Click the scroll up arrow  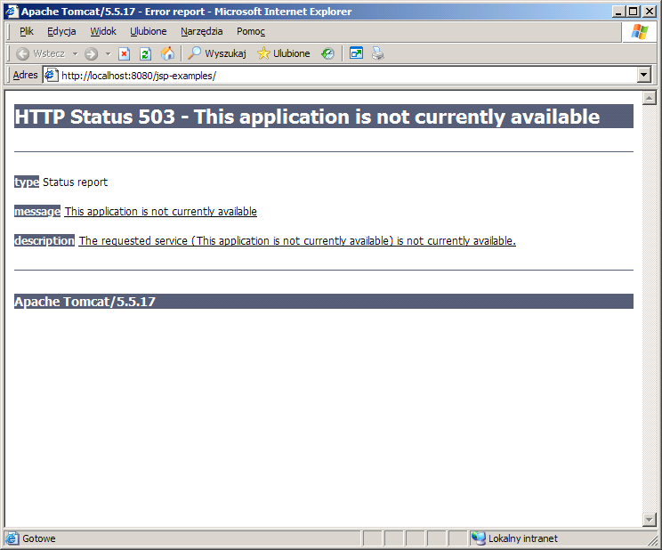[x=649, y=98]
